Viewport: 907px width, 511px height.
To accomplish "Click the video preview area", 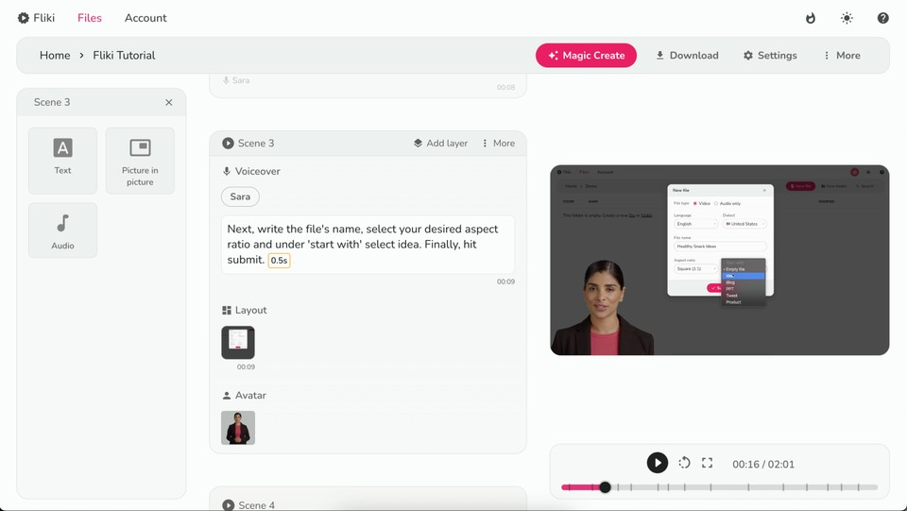I will pos(720,260).
